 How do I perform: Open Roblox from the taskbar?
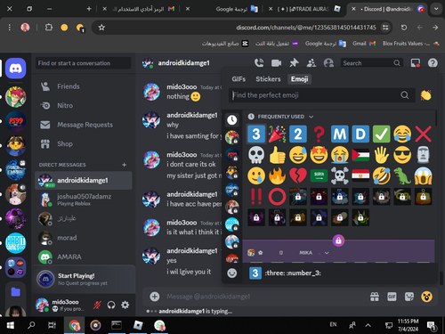(x=138, y=325)
